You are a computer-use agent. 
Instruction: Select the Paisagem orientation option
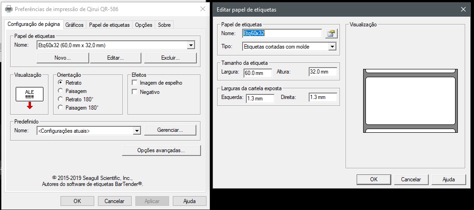coord(61,91)
